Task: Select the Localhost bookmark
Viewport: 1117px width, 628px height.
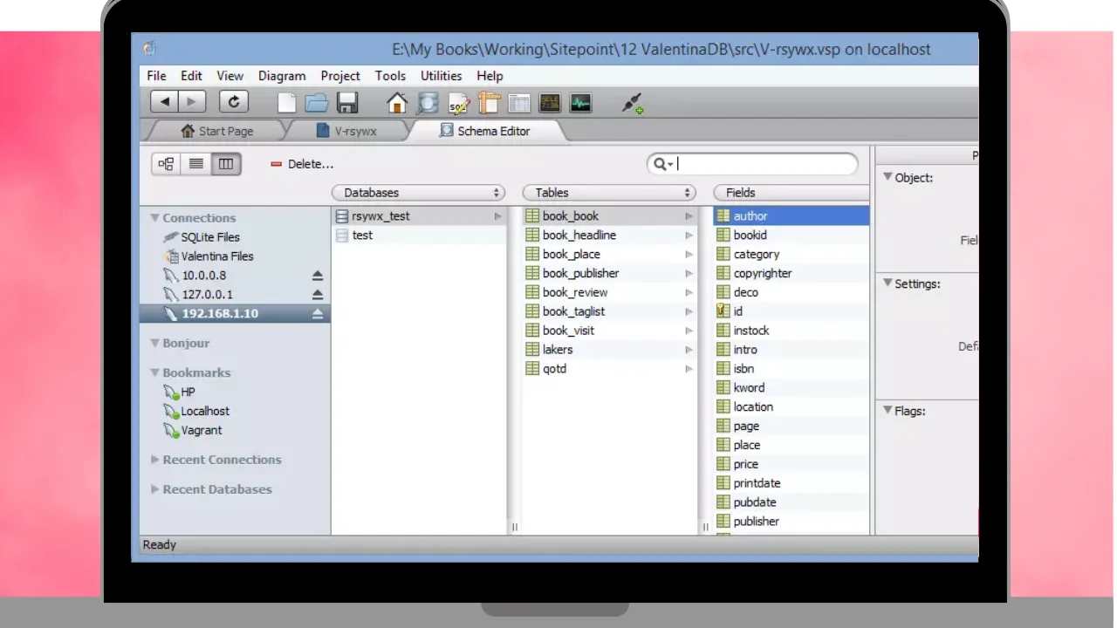Action: point(235,412)
